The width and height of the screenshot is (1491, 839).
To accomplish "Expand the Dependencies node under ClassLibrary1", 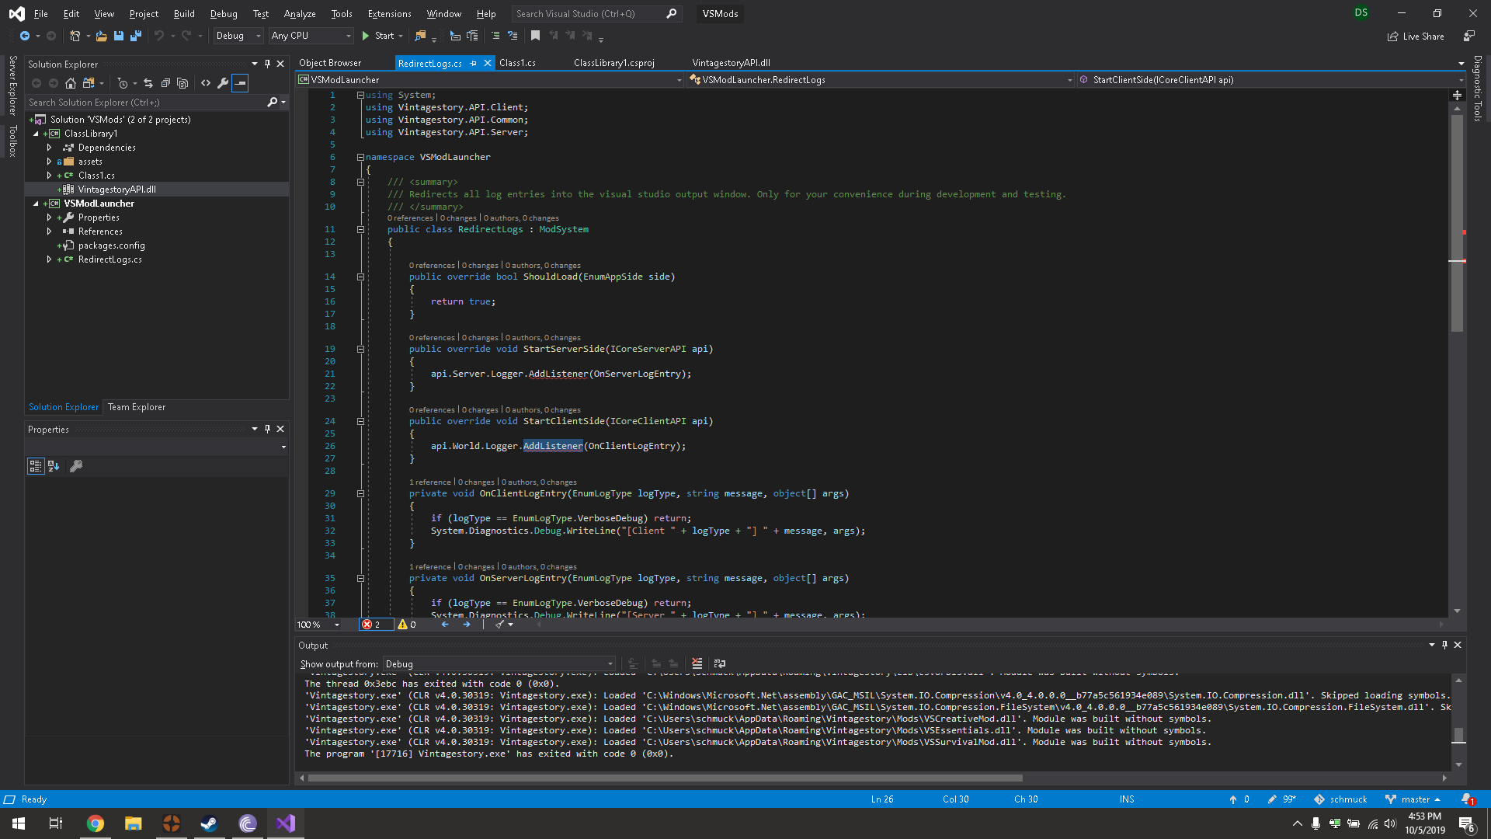I will 49,148.
